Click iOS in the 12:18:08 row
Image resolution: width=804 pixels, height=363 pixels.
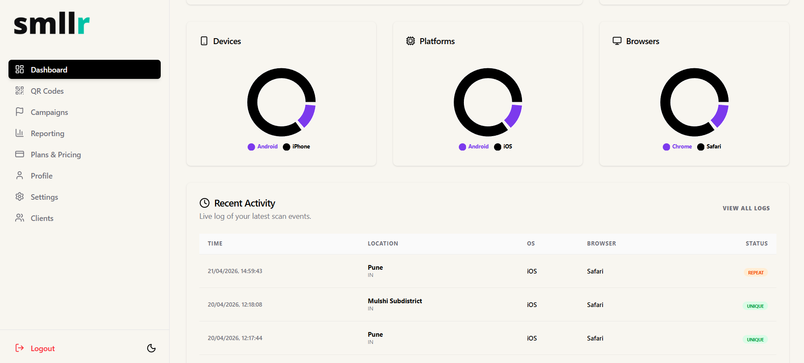[x=532, y=304]
